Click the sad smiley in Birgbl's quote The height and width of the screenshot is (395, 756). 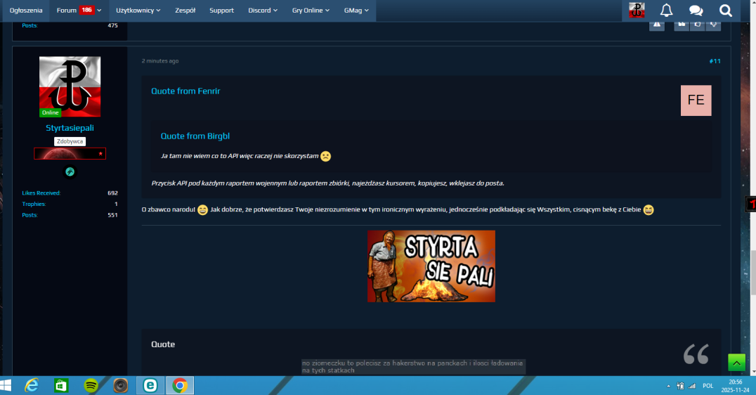326,156
